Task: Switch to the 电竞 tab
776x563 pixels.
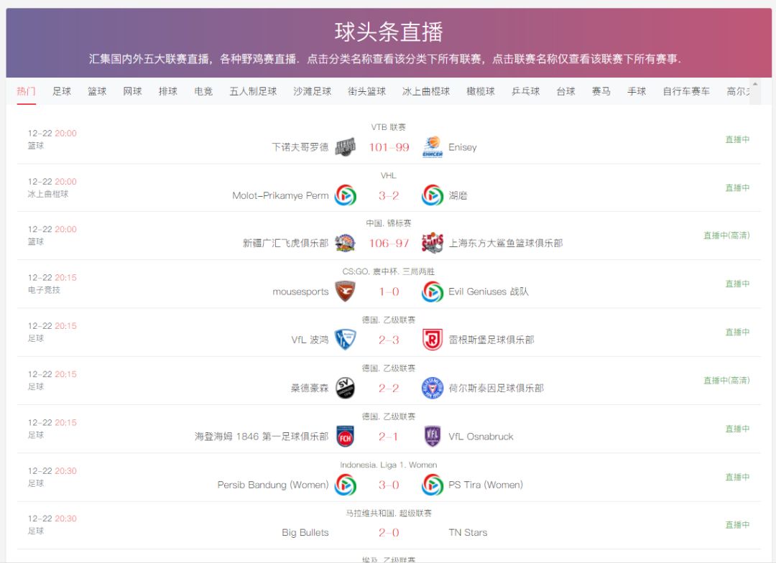Action: pos(203,91)
